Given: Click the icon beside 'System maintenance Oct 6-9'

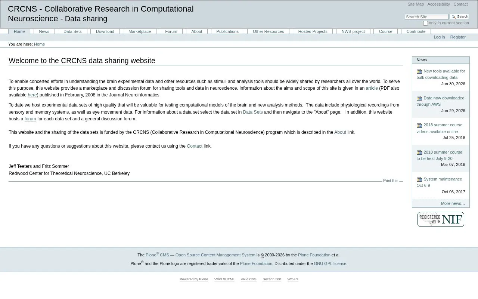Looking at the screenshot, I should 419,179.
